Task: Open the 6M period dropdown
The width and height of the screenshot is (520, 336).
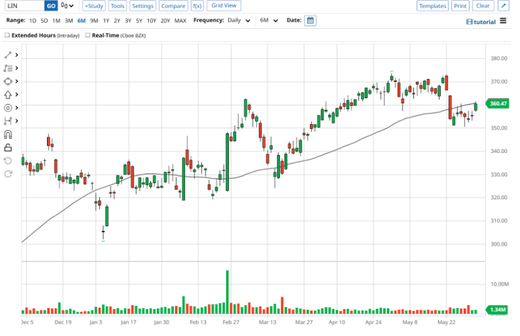Action: coord(268,21)
